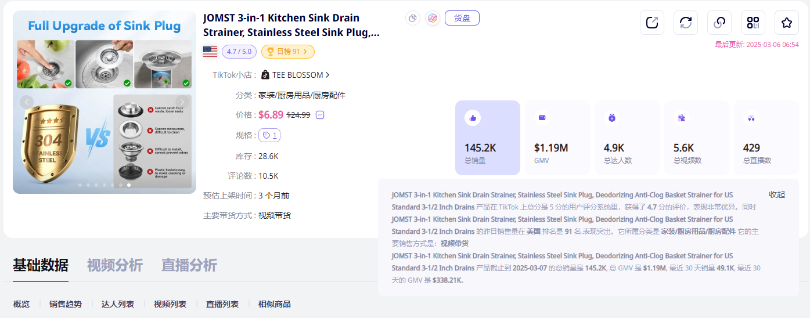
Task: Click the copy title icon beside product name
Action: (x=413, y=18)
